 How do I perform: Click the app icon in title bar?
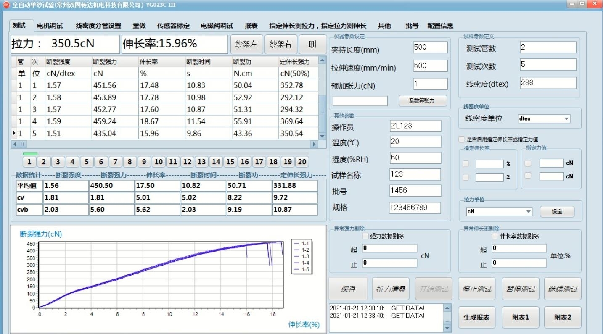coord(6,5)
